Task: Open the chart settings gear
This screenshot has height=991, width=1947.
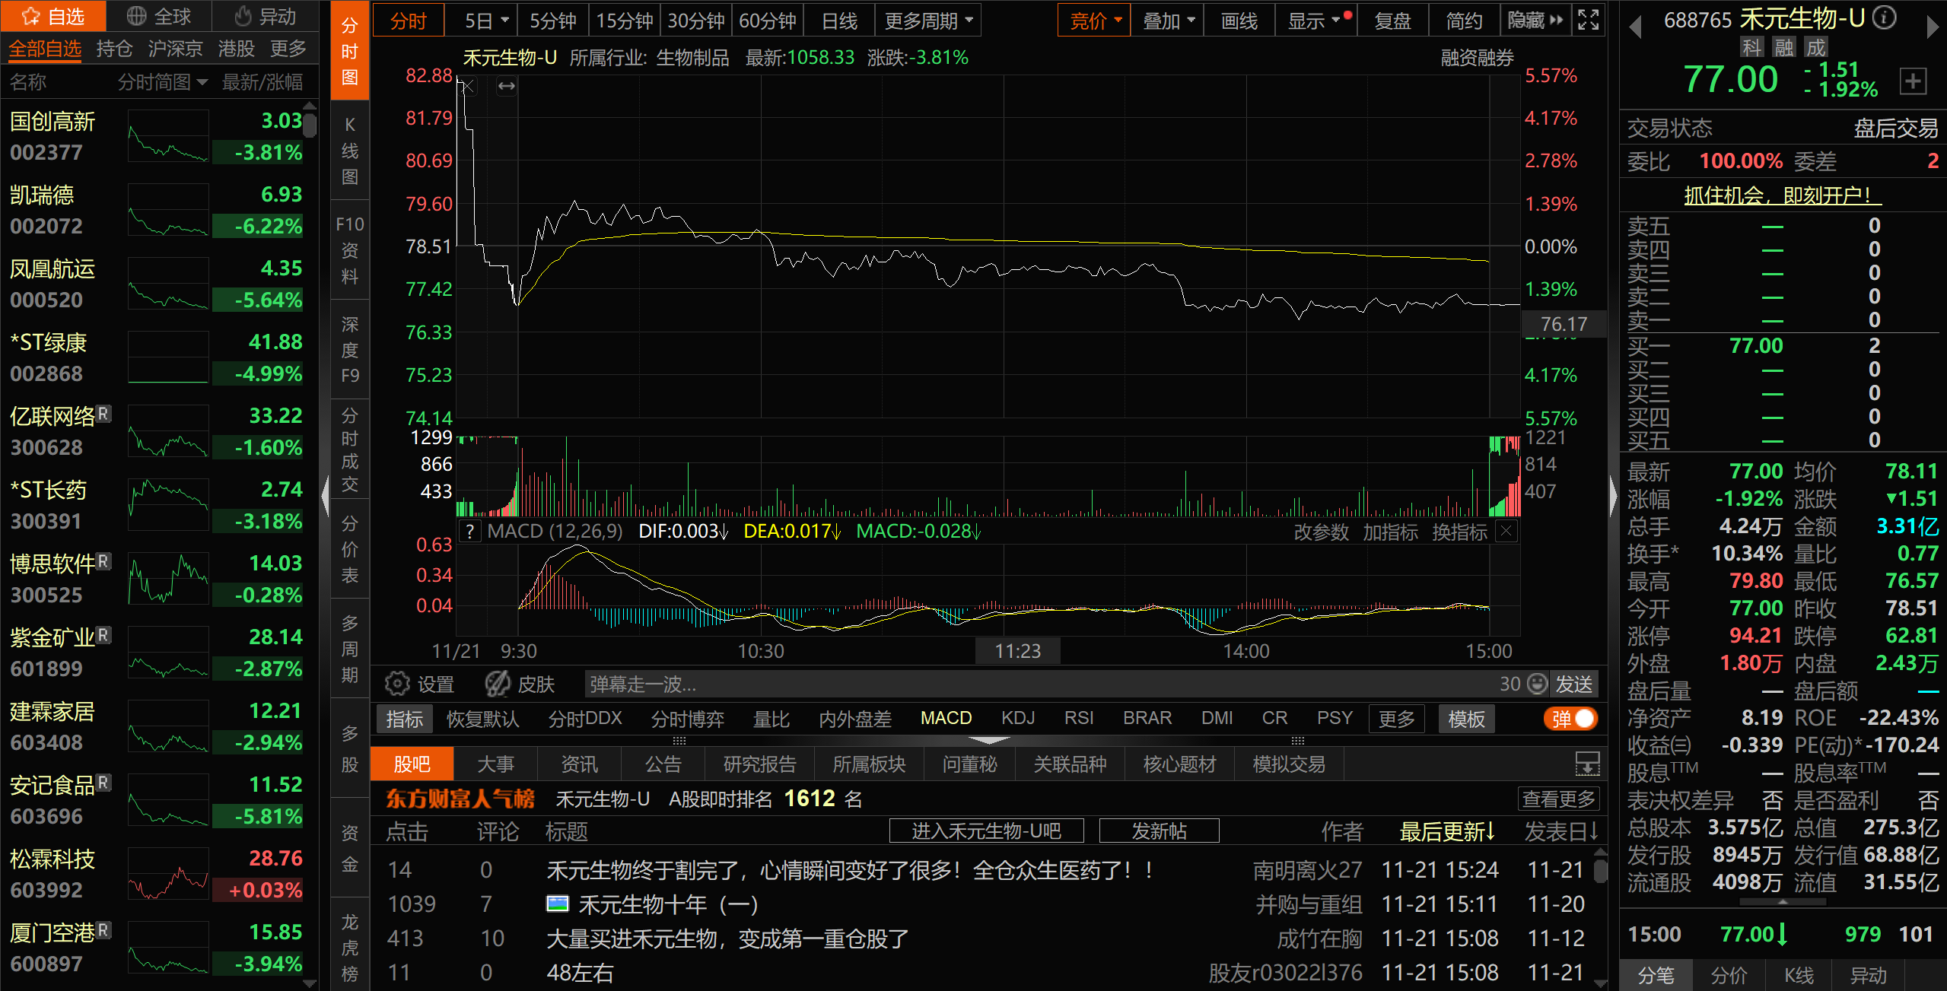Action: click(396, 684)
